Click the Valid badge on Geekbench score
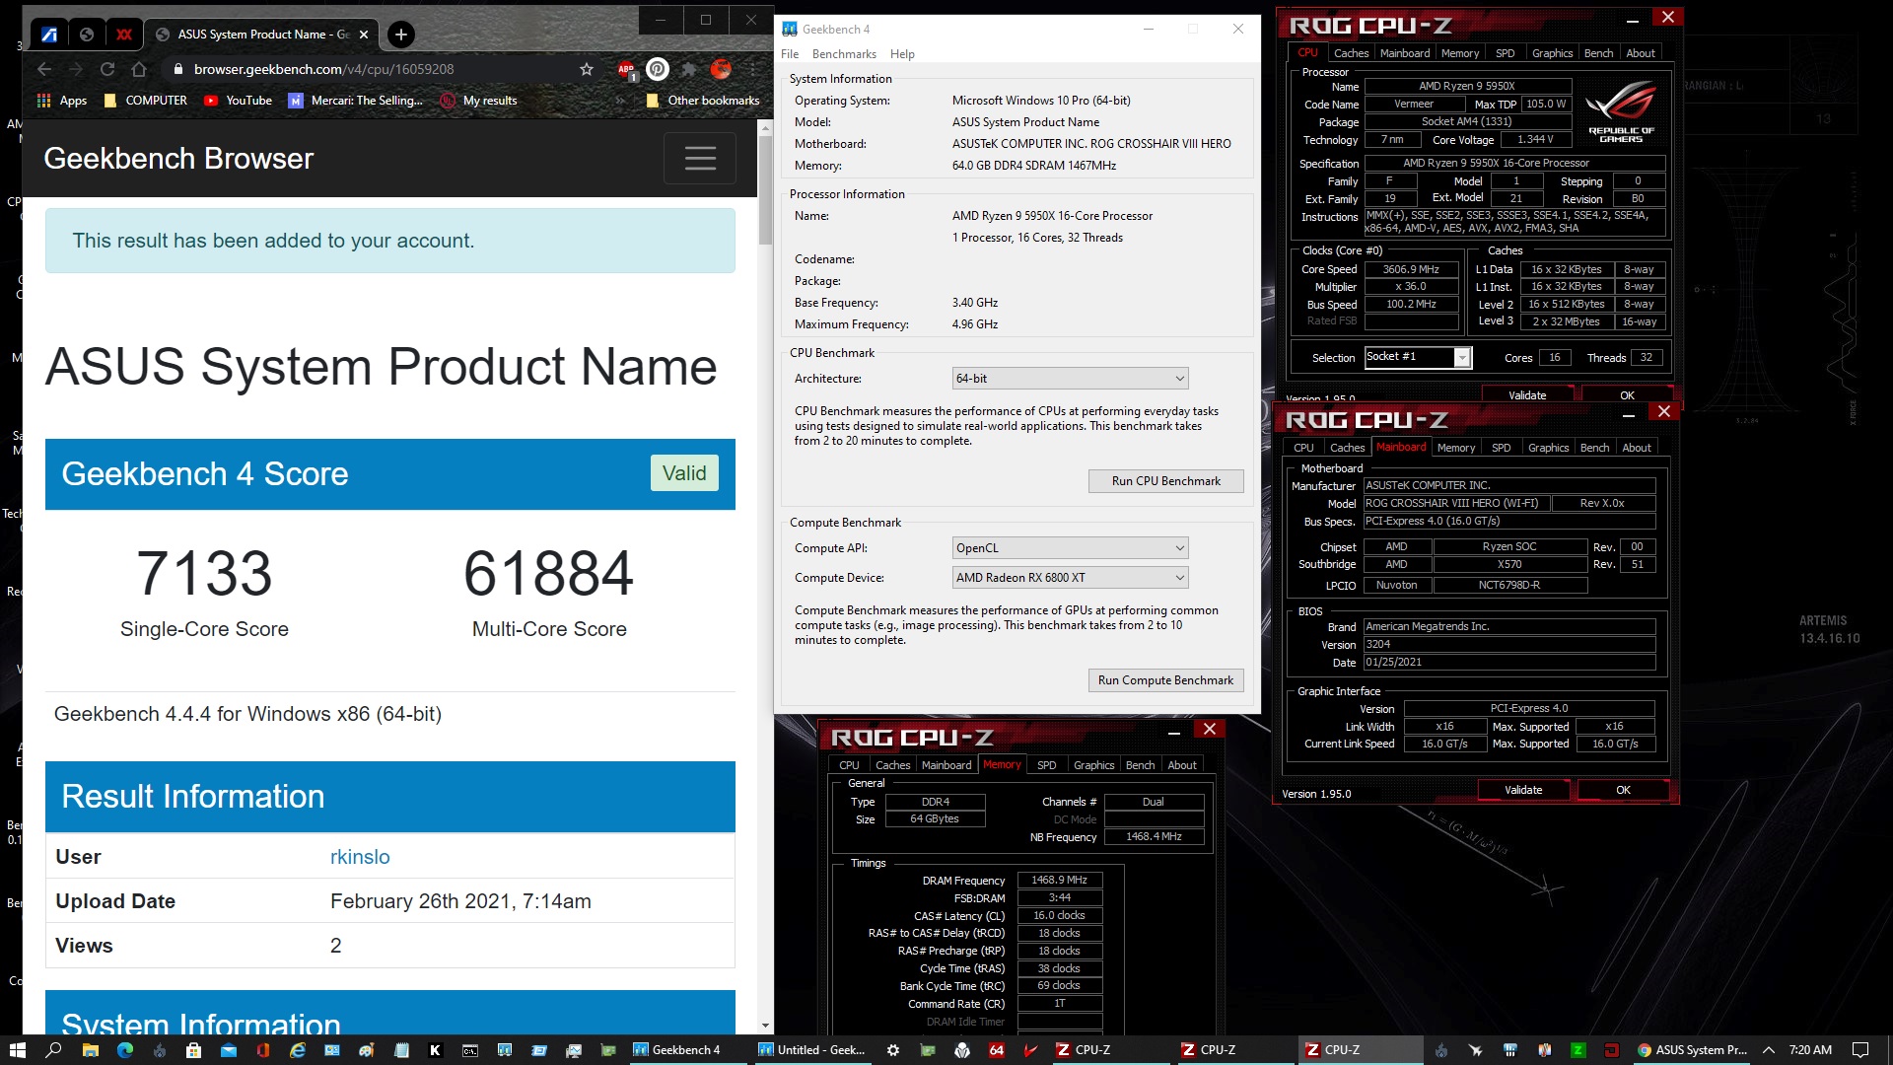 [684, 473]
